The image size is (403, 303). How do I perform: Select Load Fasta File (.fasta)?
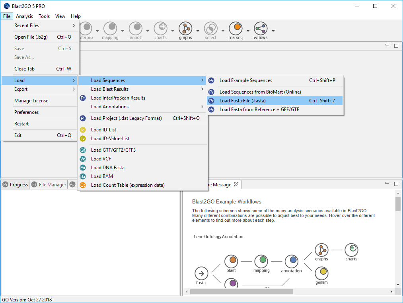point(275,101)
